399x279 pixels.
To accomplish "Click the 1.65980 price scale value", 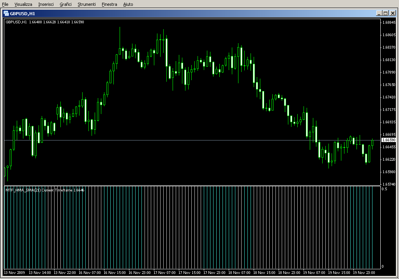I will point(389,172).
